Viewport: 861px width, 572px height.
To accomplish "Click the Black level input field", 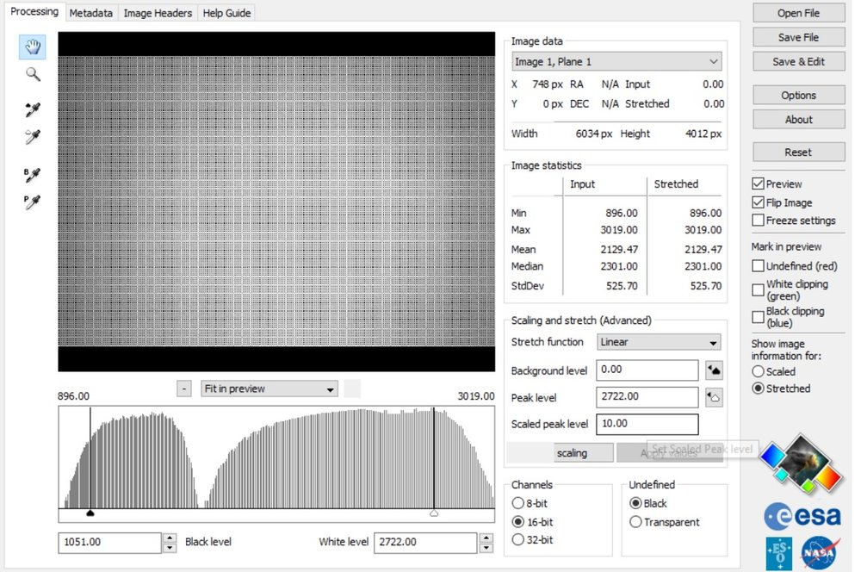I will [109, 543].
